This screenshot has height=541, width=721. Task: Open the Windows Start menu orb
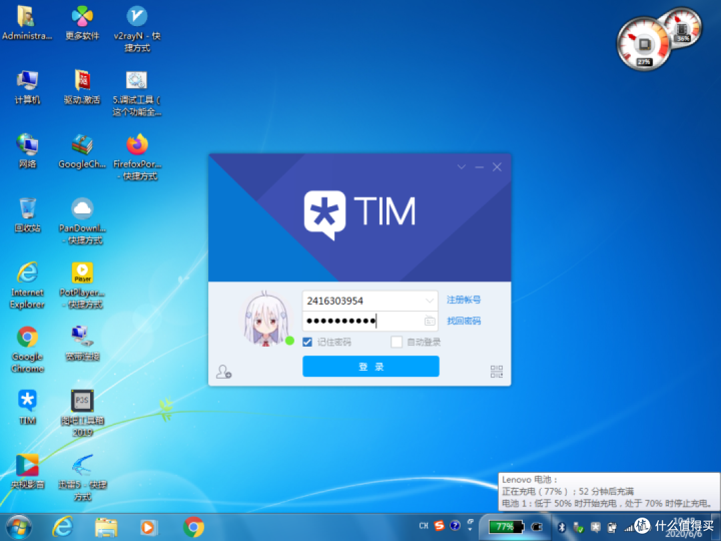coord(19,527)
